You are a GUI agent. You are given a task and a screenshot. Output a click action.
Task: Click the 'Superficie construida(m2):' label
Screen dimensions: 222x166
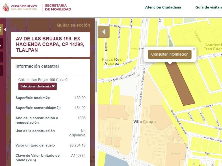pyautogui.click(x=38, y=108)
